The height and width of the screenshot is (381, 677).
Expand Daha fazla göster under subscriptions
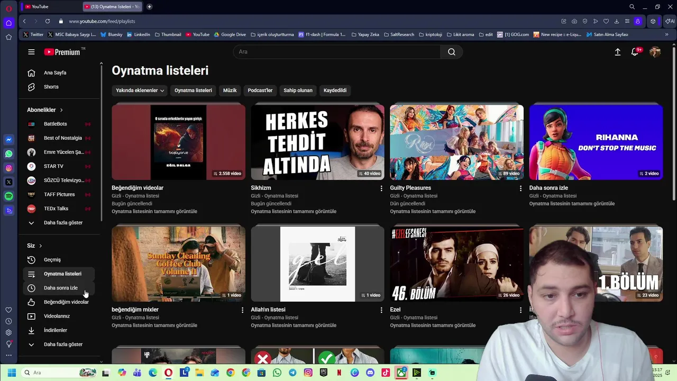(59, 223)
